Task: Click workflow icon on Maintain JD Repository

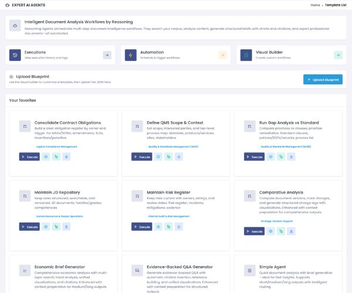Action: click(56, 226)
